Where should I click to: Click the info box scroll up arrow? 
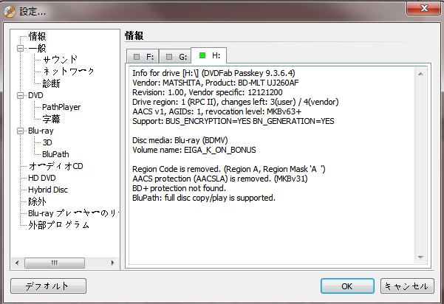[x=420, y=74]
